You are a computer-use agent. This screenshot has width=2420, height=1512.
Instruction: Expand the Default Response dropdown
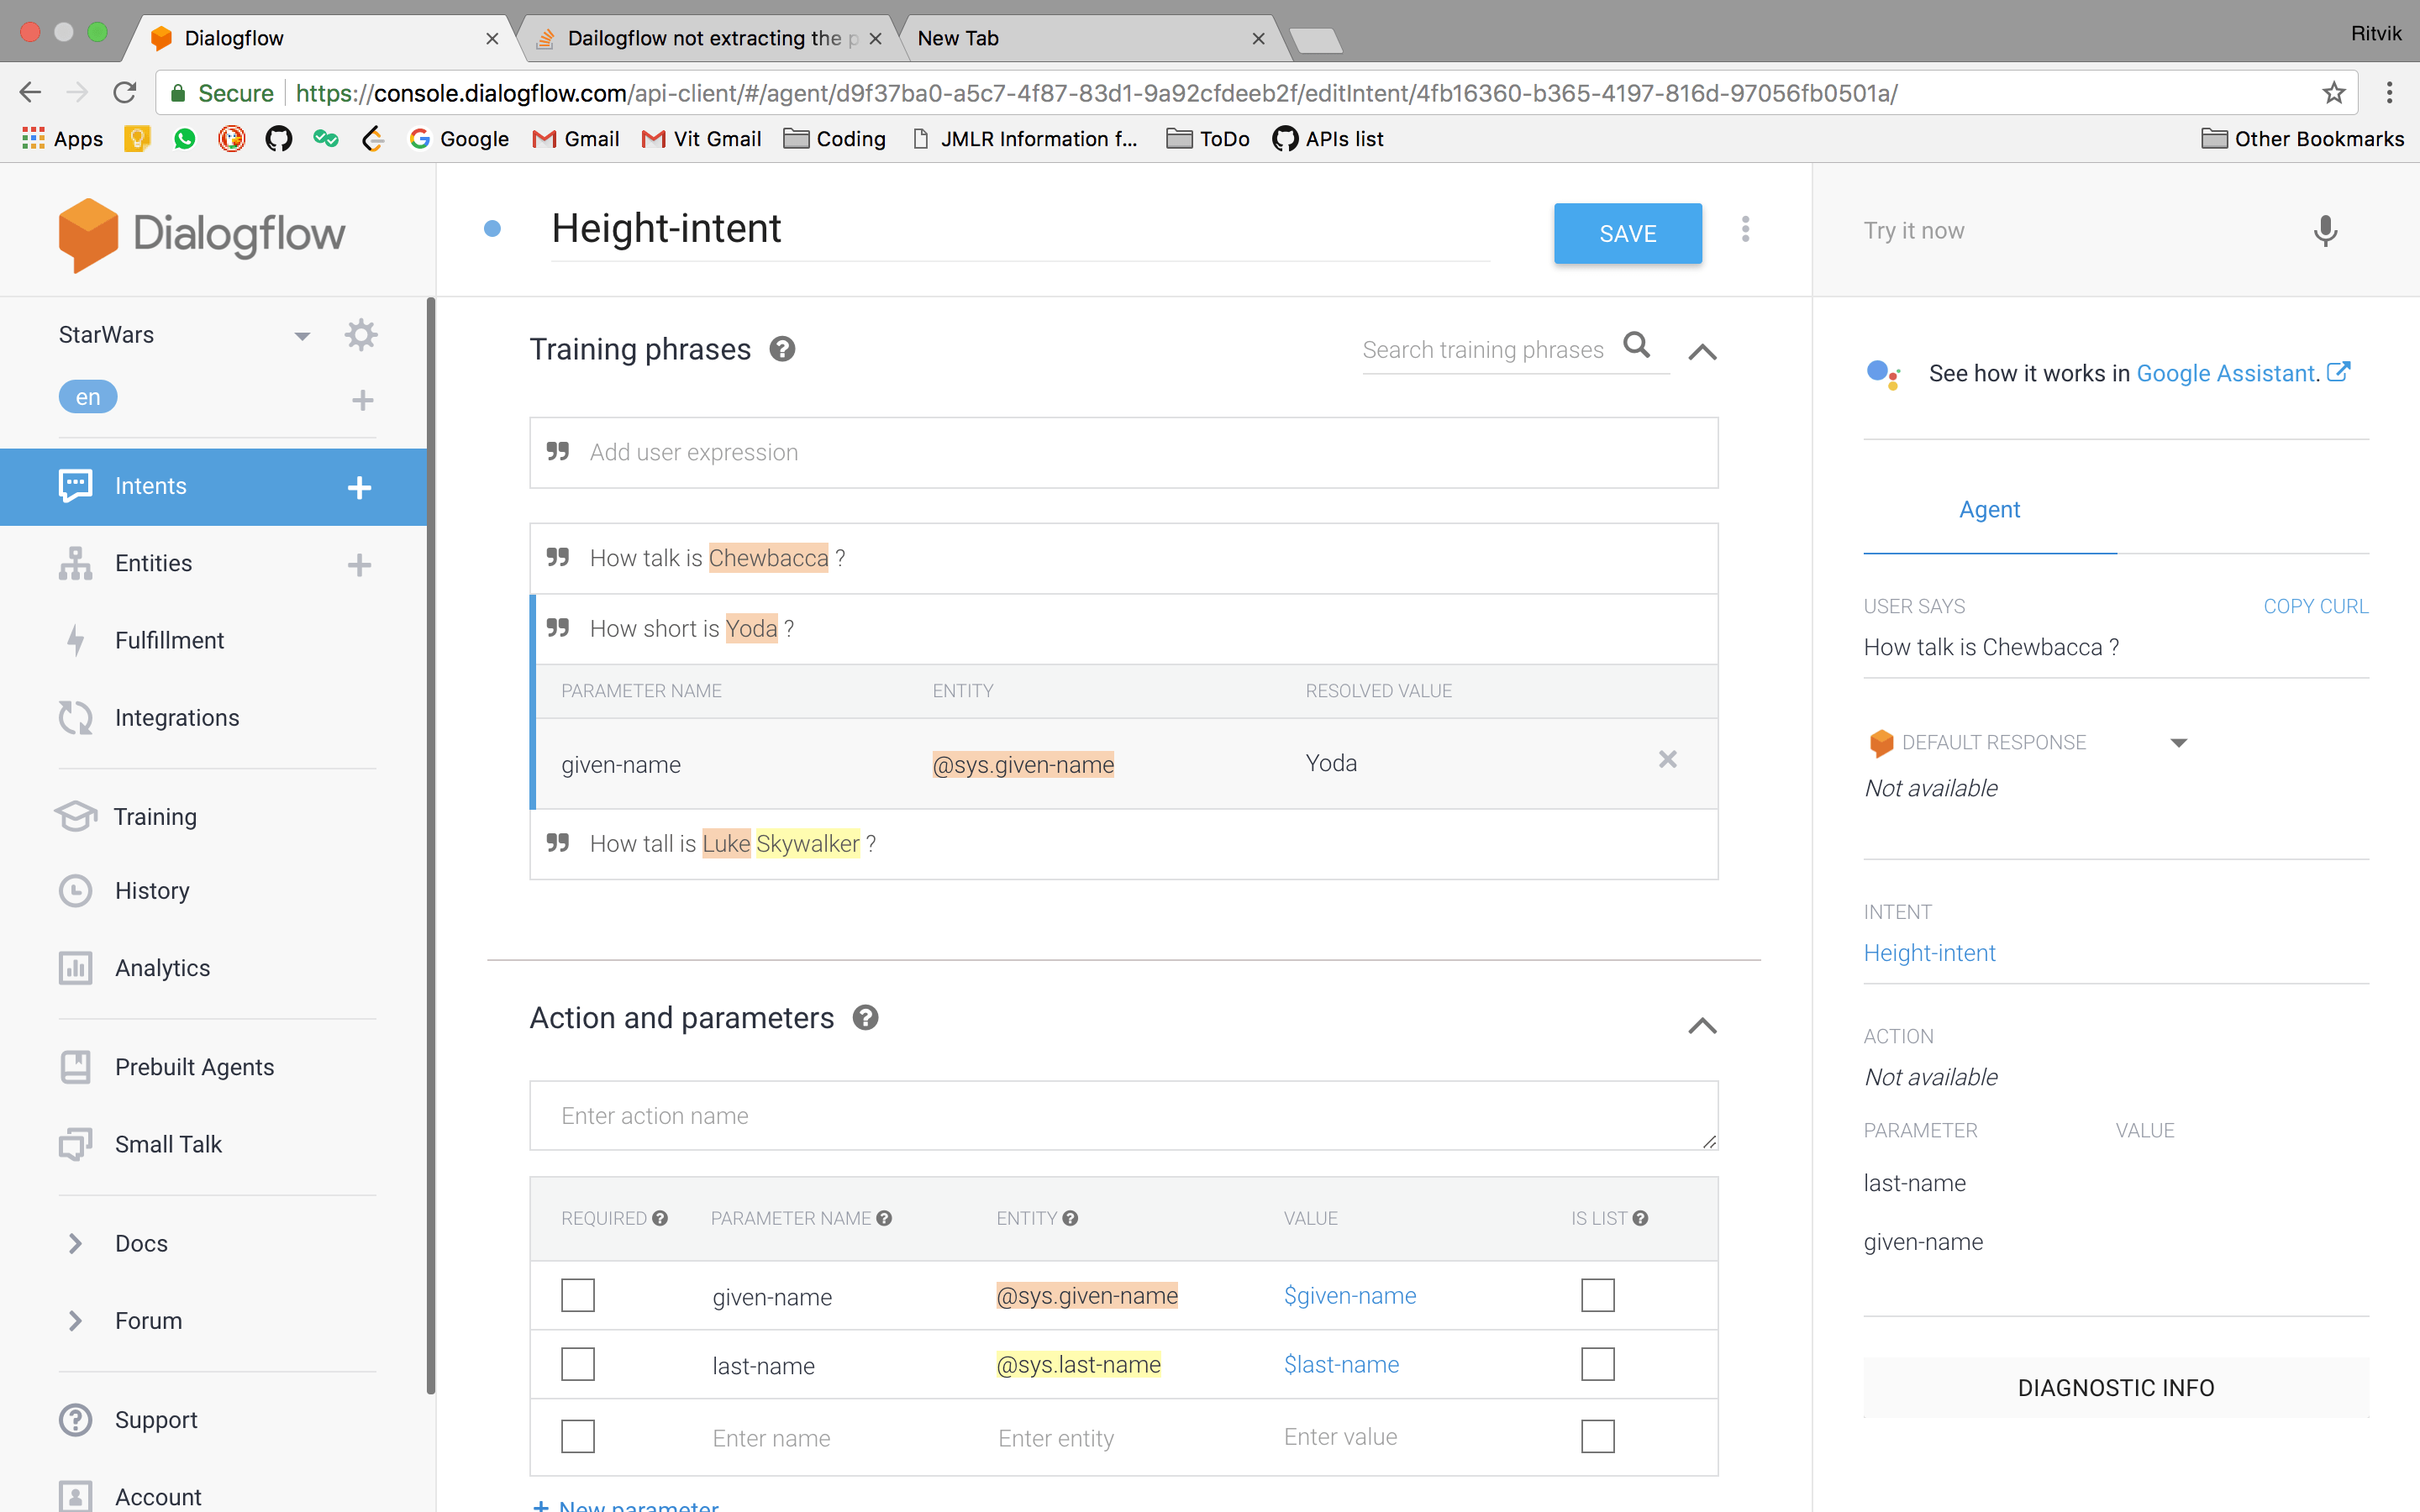pos(2179,742)
